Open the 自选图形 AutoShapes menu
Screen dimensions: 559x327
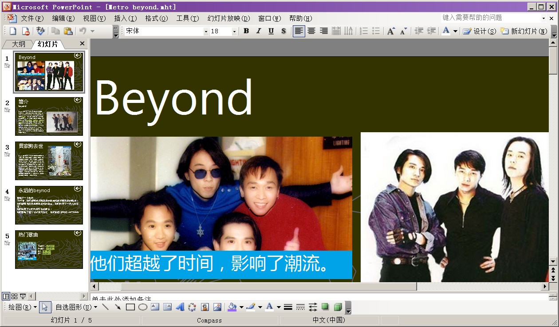[75, 307]
